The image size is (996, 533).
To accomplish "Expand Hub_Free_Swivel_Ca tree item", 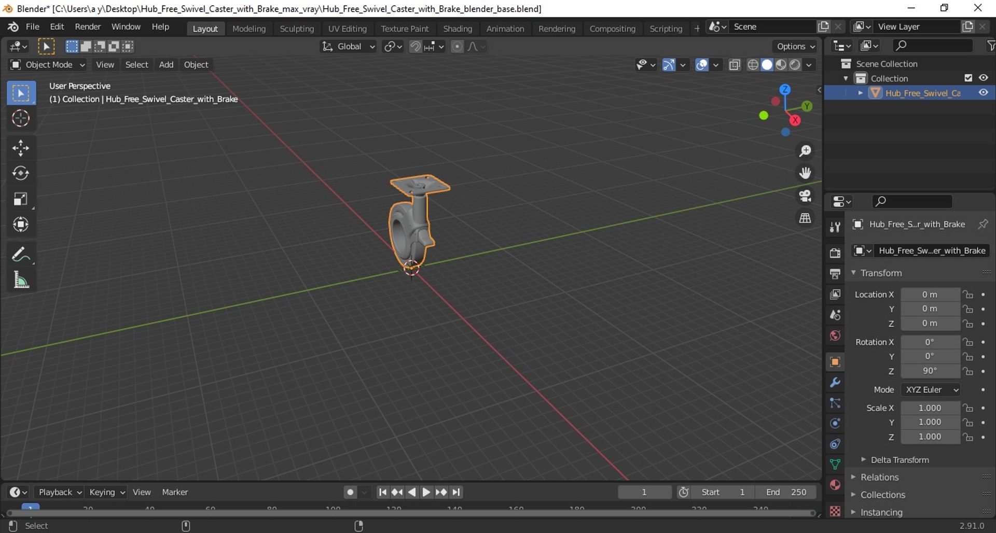I will 861,93.
